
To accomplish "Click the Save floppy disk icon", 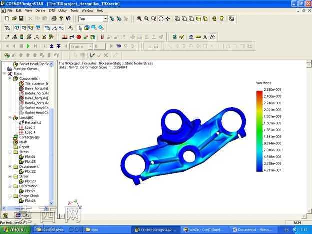I will pyautogui.click(x=21, y=19).
